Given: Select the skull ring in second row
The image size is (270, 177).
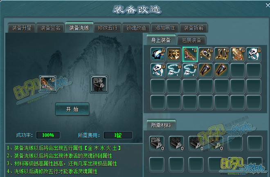Looking at the screenshot, I should coord(158,70).
